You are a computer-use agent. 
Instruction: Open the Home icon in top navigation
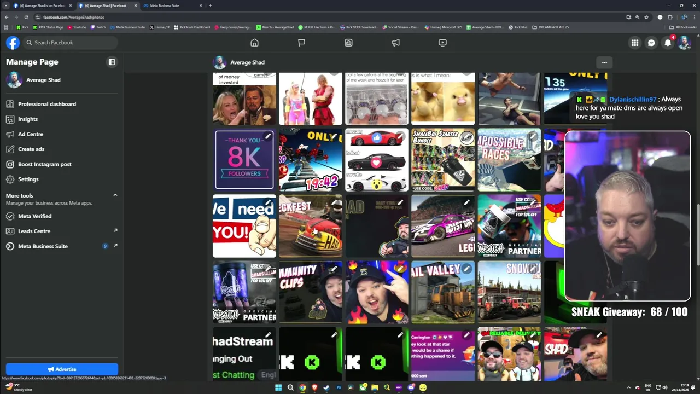point(254,43)
